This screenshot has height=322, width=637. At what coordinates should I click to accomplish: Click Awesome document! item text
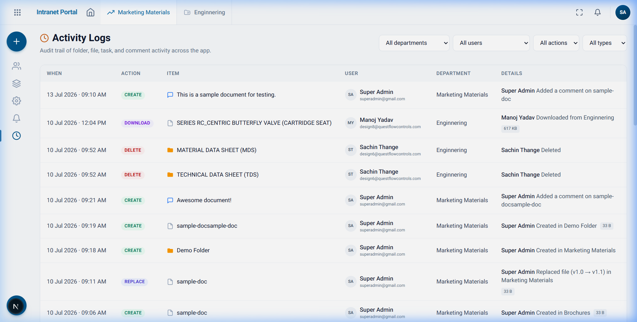tap(204, 200)
